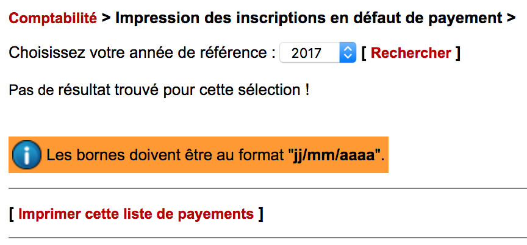Image resolution: width=527 pixels, height=245 pixels.
Task: Go to the Comptabilité breadcrumb link
Action: (53, 18)
